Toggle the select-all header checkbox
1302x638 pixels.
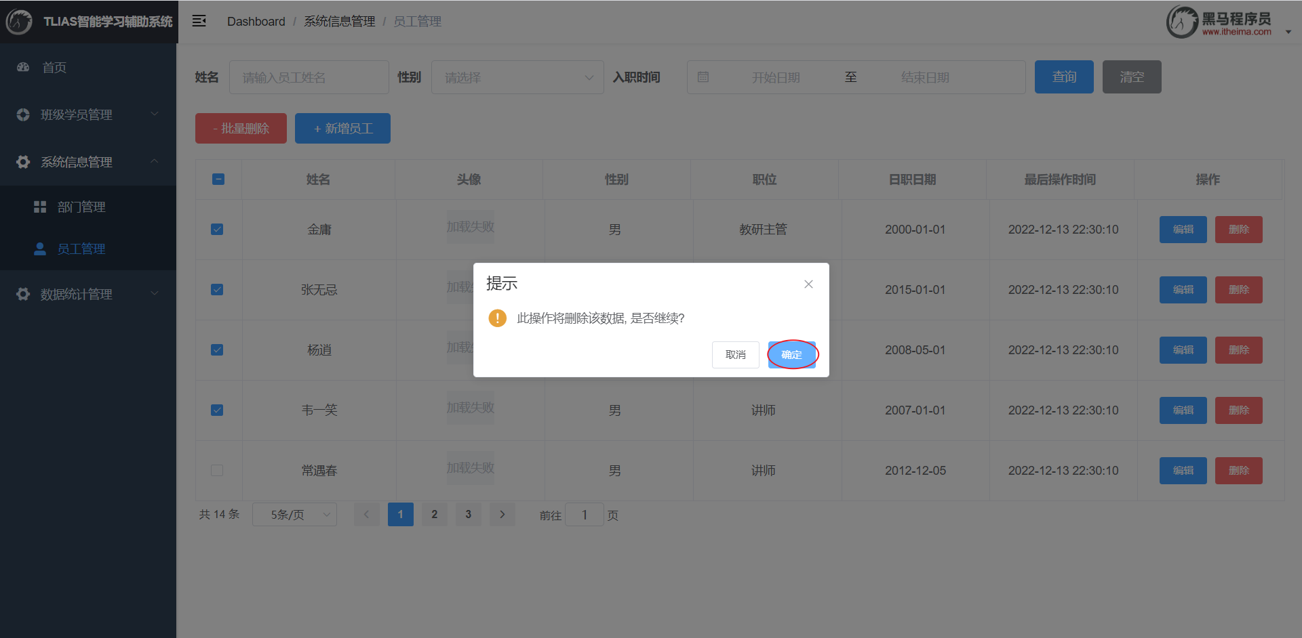(x=218, y=179)
